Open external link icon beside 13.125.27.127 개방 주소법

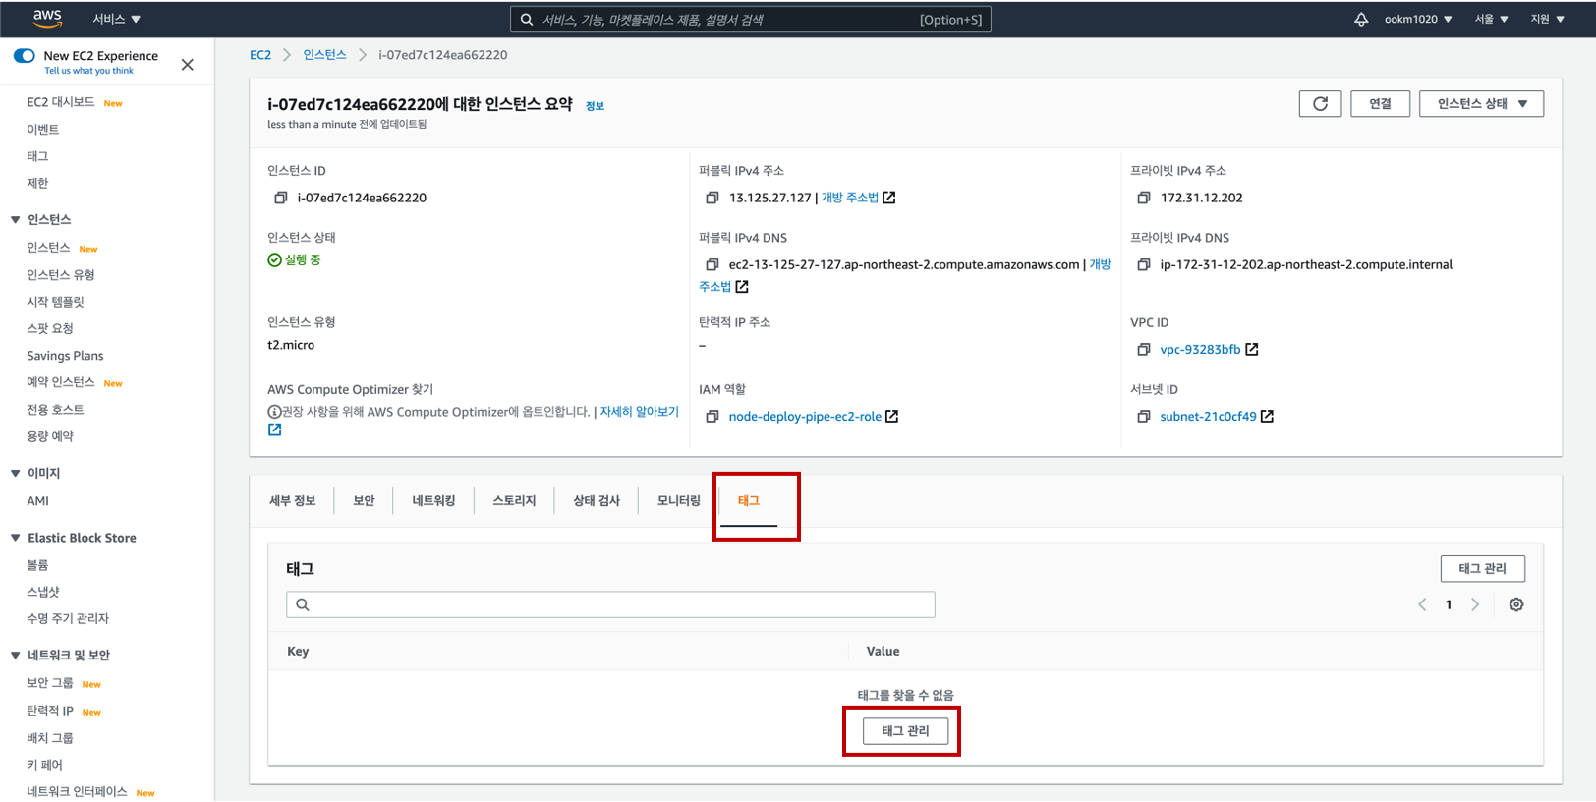pyautogui.click(x=889, y=198)
